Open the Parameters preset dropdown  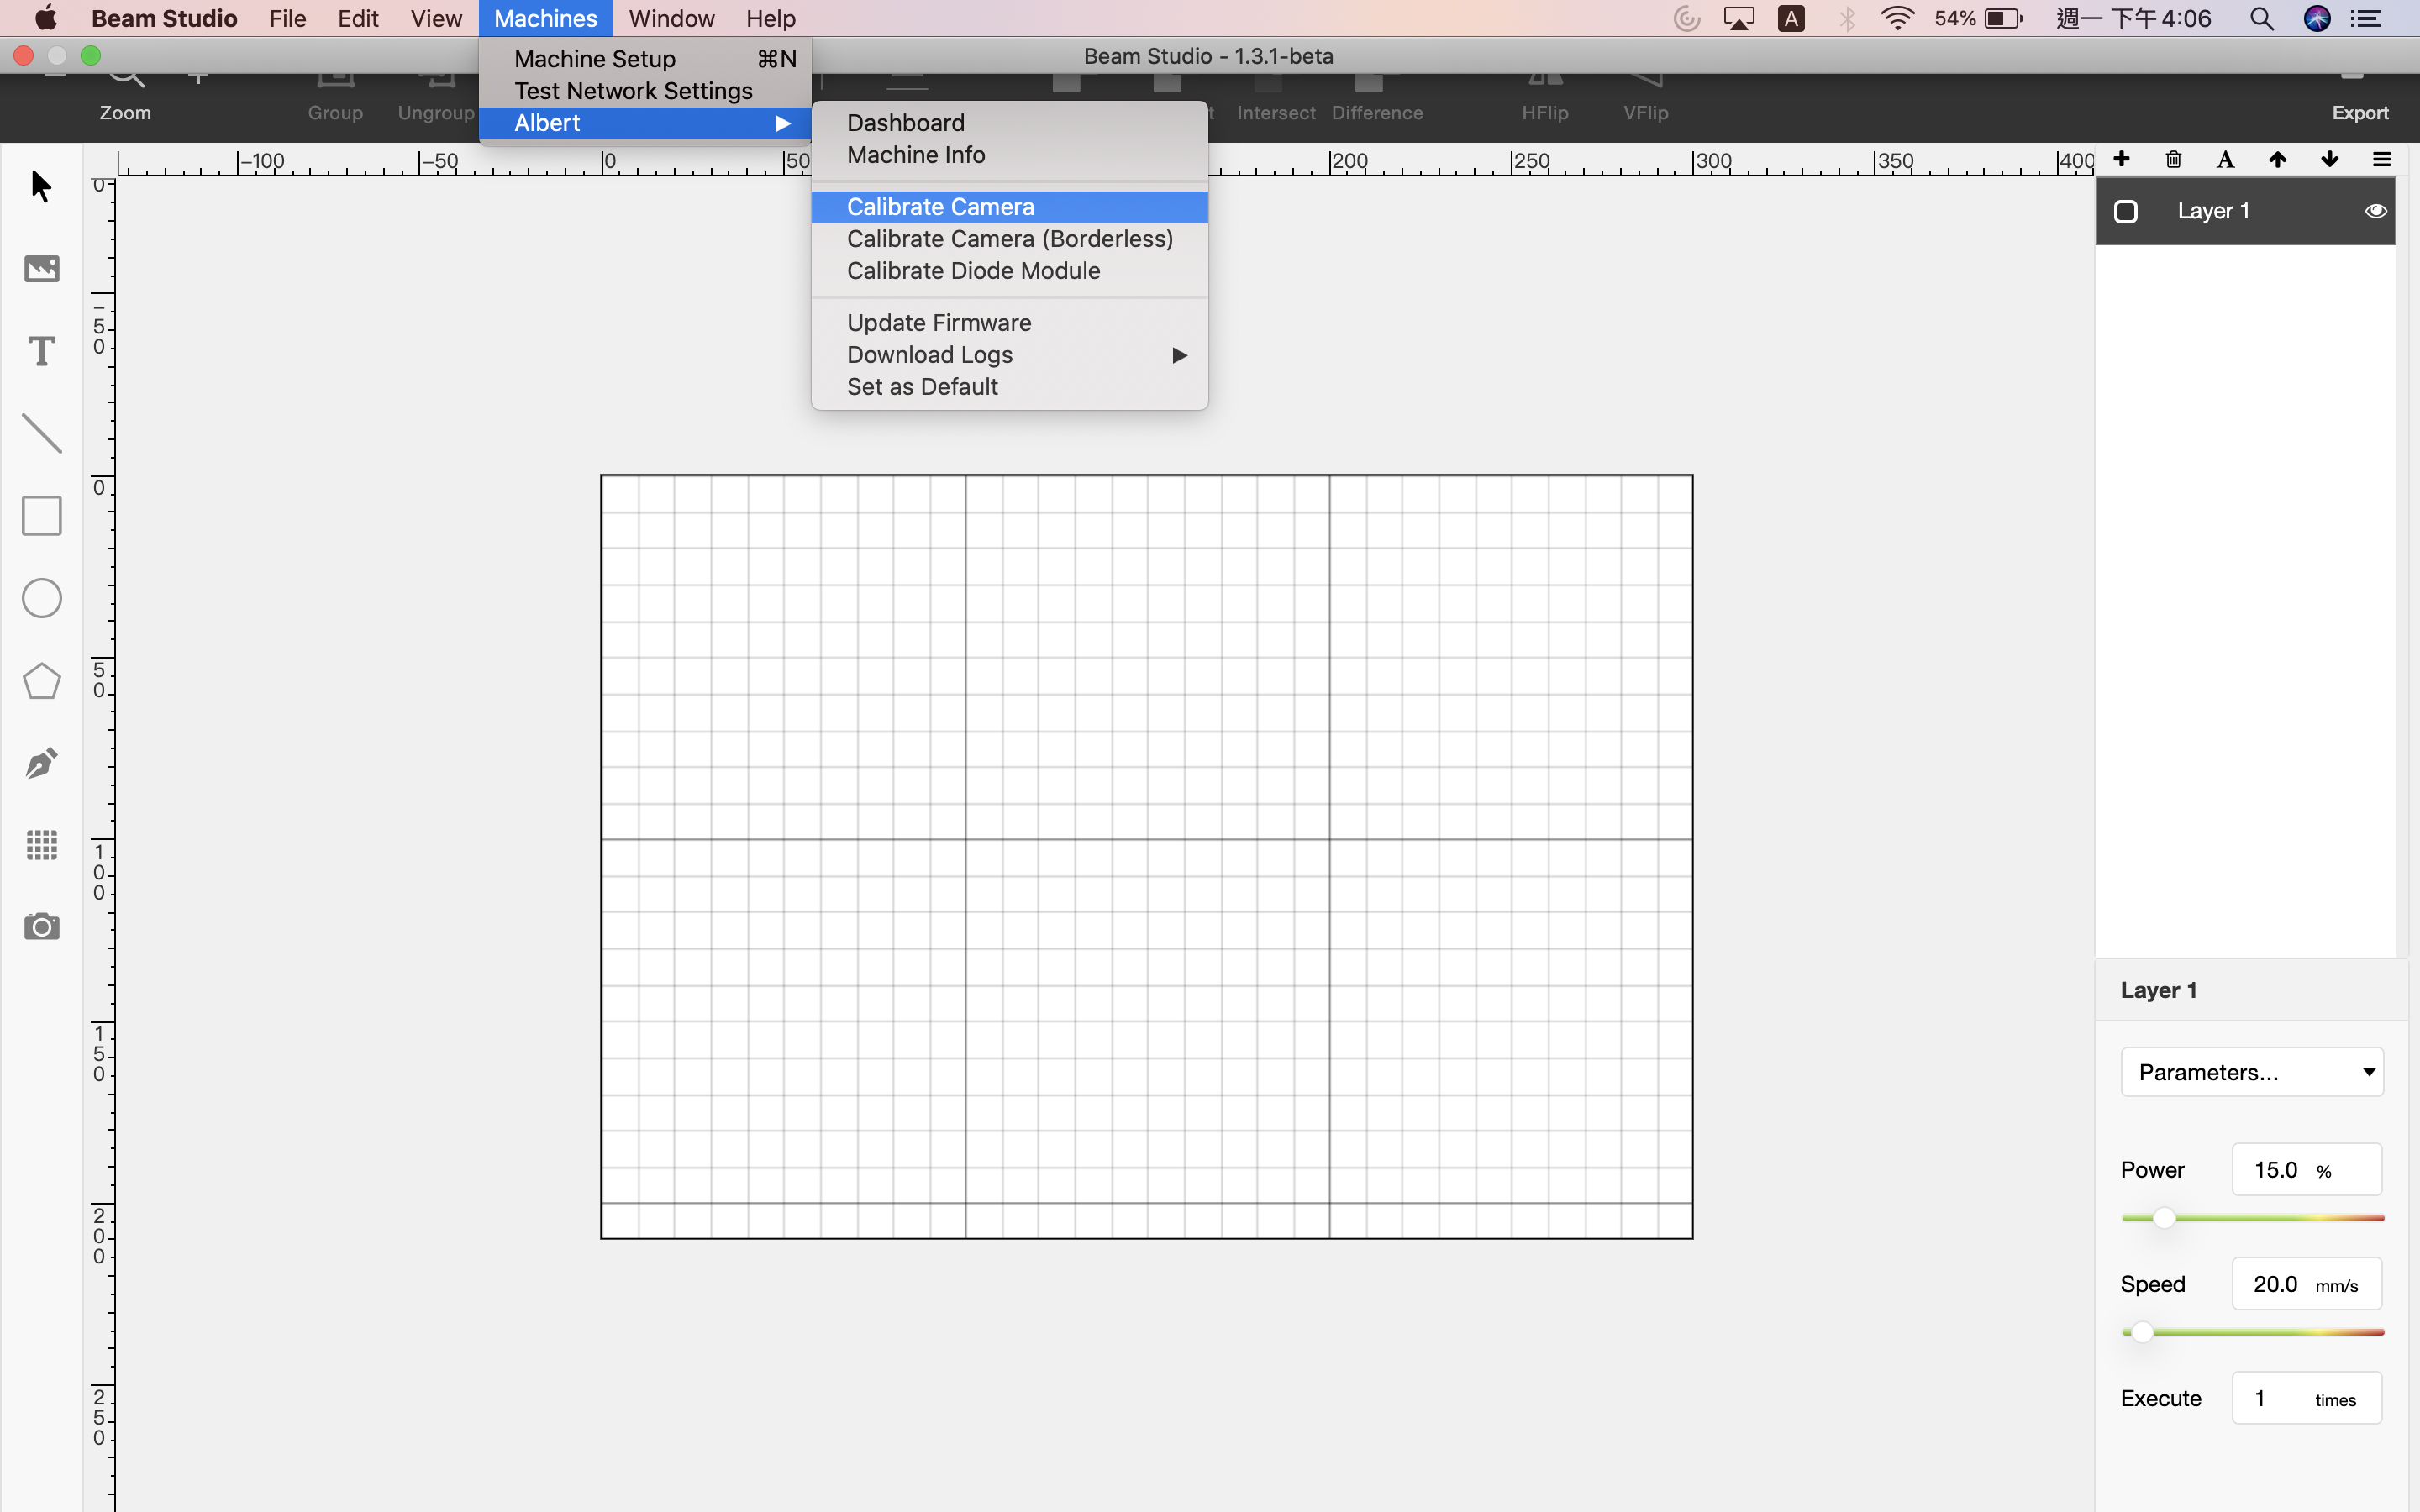tap(2252, 1072)
